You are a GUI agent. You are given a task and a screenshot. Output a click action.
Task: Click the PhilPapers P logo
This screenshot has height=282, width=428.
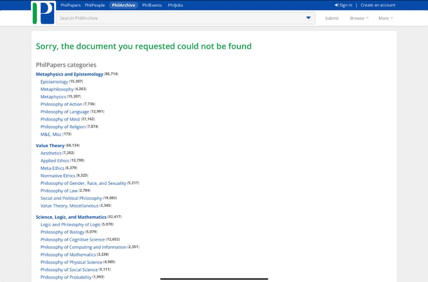pyautogui.click(x=43, y=13)
